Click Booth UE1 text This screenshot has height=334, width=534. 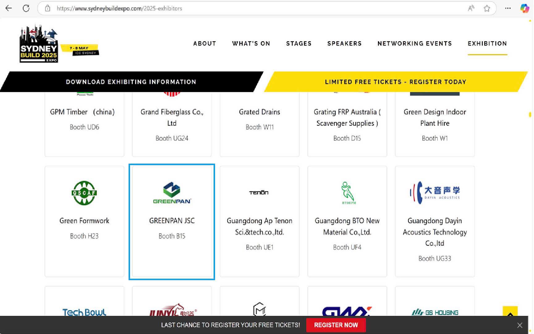click(260, 247)
